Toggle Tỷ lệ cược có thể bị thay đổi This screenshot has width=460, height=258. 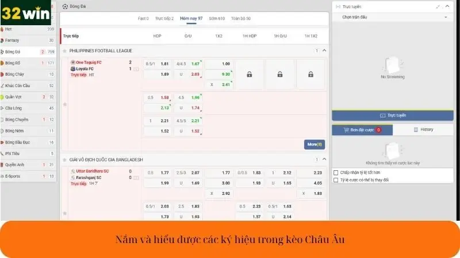pos(336,180)
